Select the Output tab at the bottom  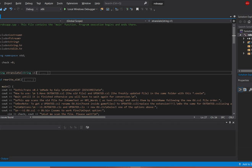[5, 159]
